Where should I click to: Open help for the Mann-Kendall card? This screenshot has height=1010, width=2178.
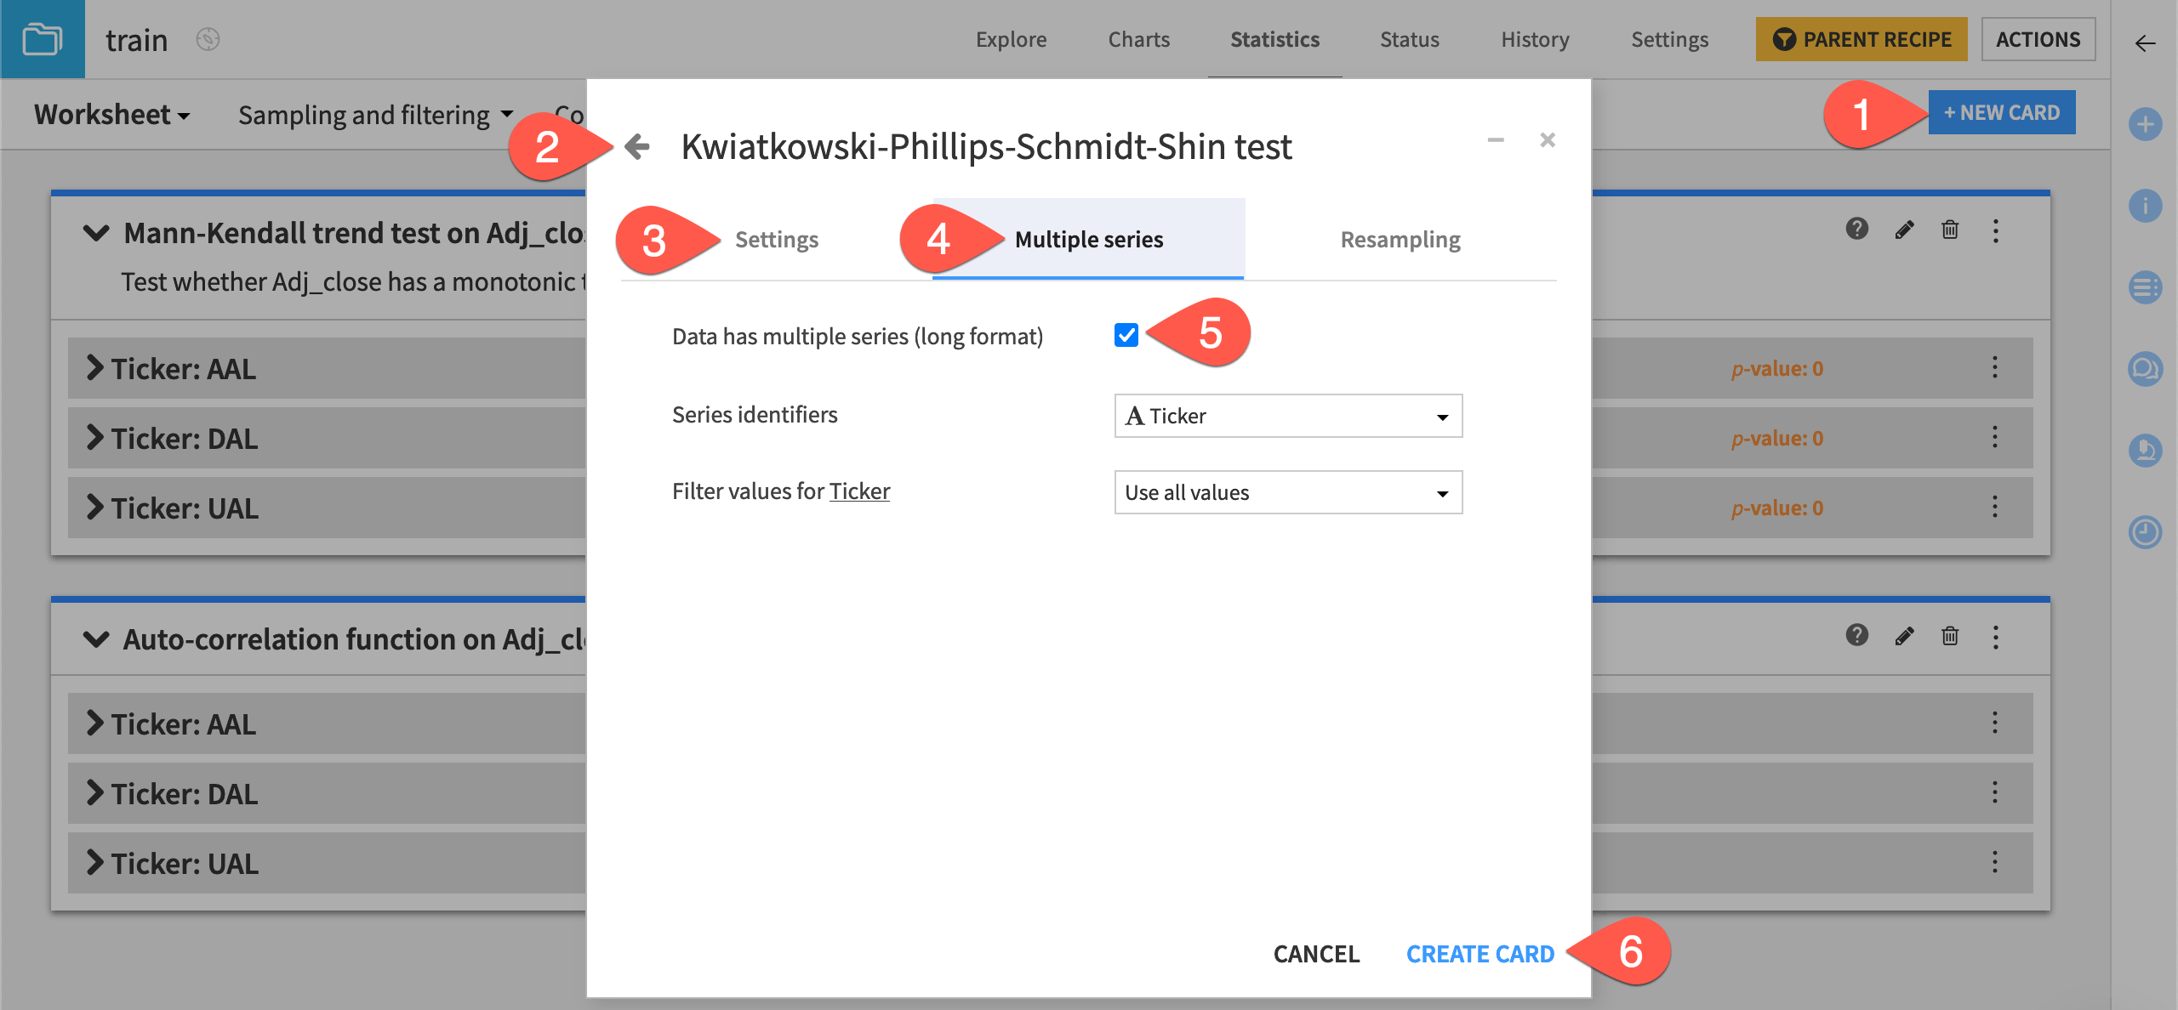coord(1857,229)
